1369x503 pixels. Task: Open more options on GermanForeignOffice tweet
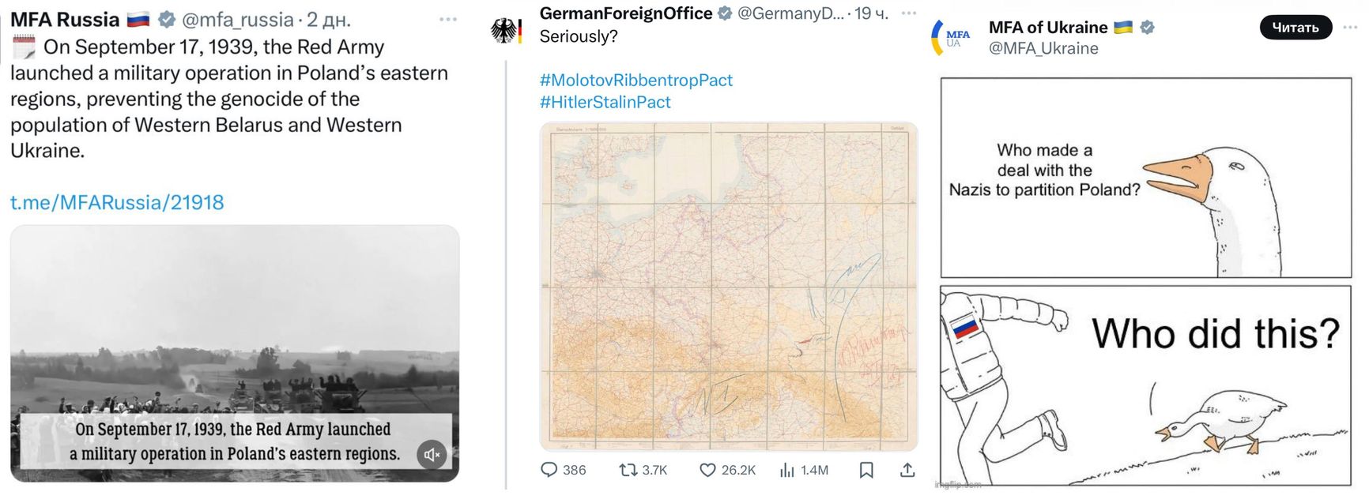pos(909,13)
